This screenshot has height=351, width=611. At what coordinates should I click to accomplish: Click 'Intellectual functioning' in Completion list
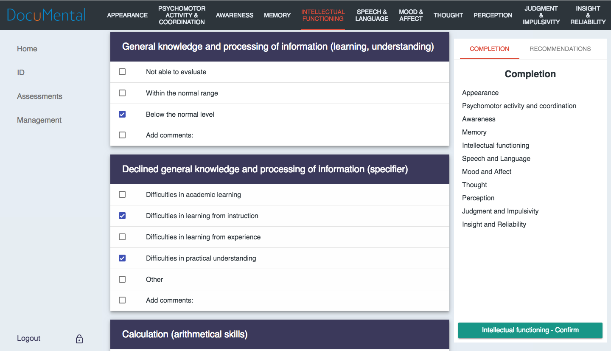496,146
